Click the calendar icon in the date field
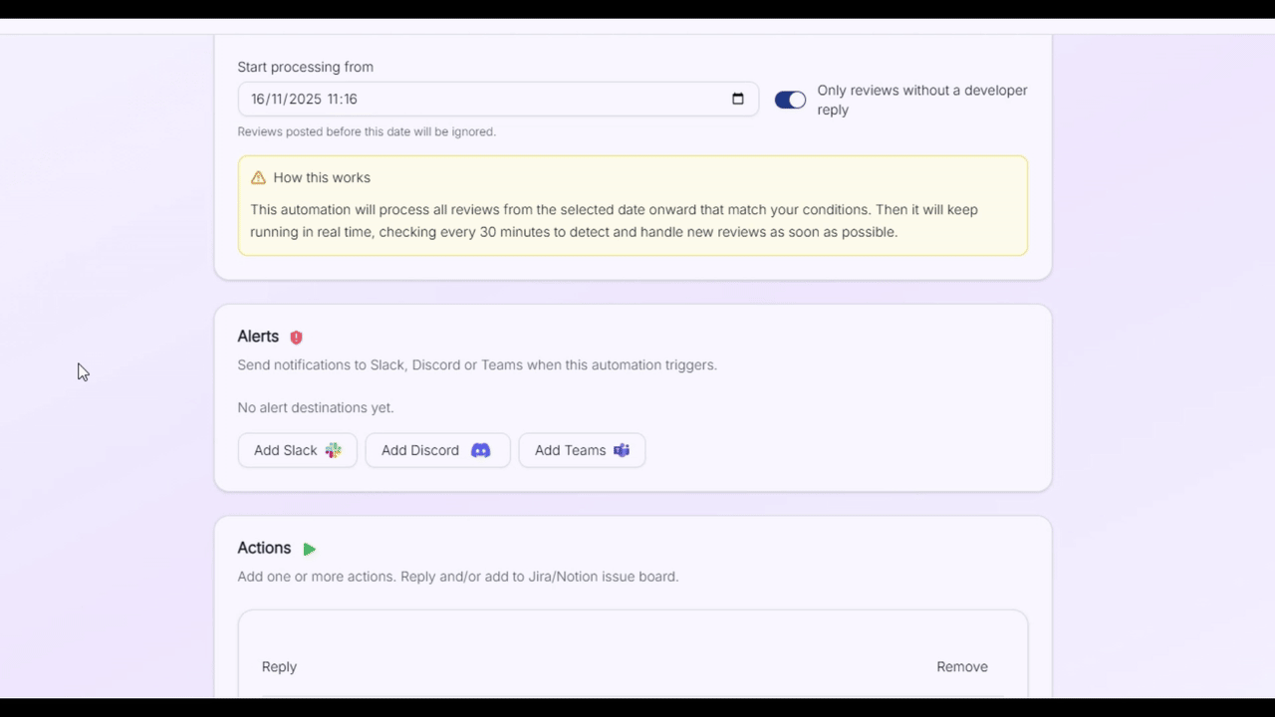Viewport: 1275px width, 717px height. click(737, 99)
